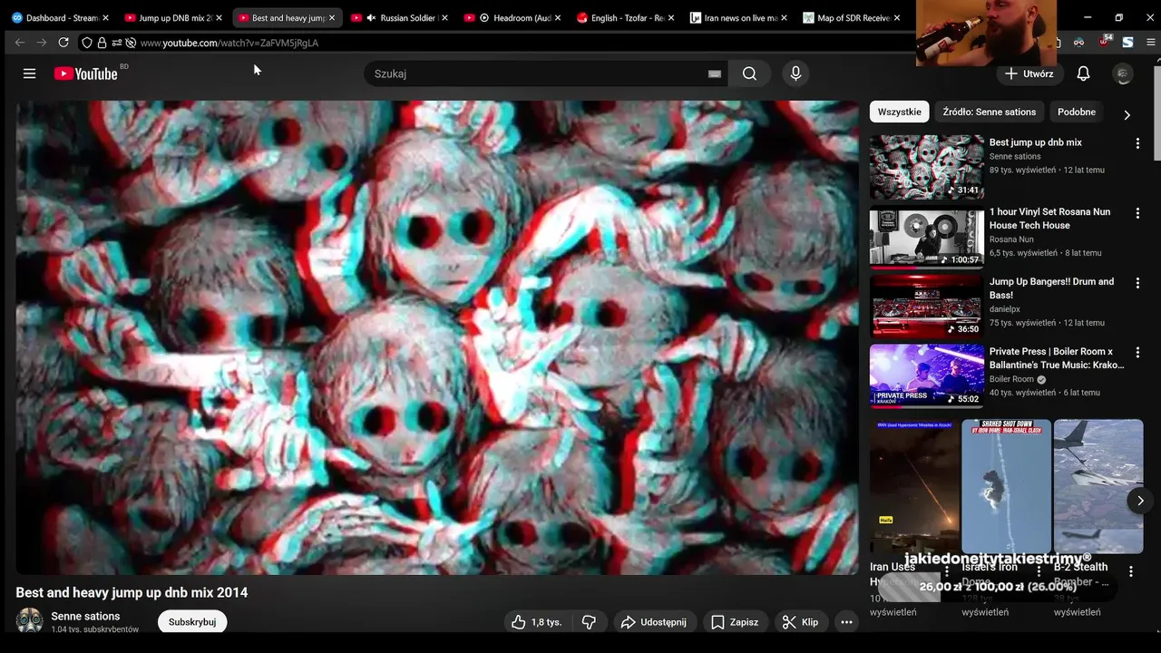Open the Best jump up dnb mix title
1161x653 pixels.
coord(1036,142)
